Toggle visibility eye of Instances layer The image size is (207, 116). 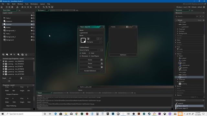click(32, 21)
